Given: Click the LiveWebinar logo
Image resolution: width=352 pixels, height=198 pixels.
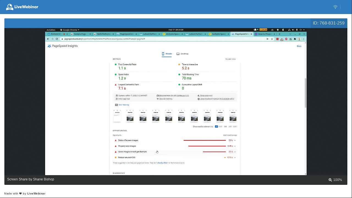Looking at the screenshot, I should tap(22, 7).
